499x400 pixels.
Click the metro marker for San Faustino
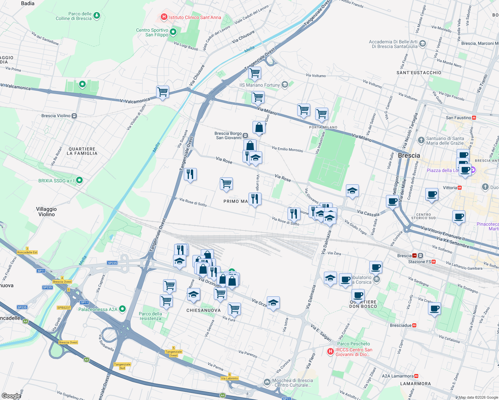tap(474, 118)
